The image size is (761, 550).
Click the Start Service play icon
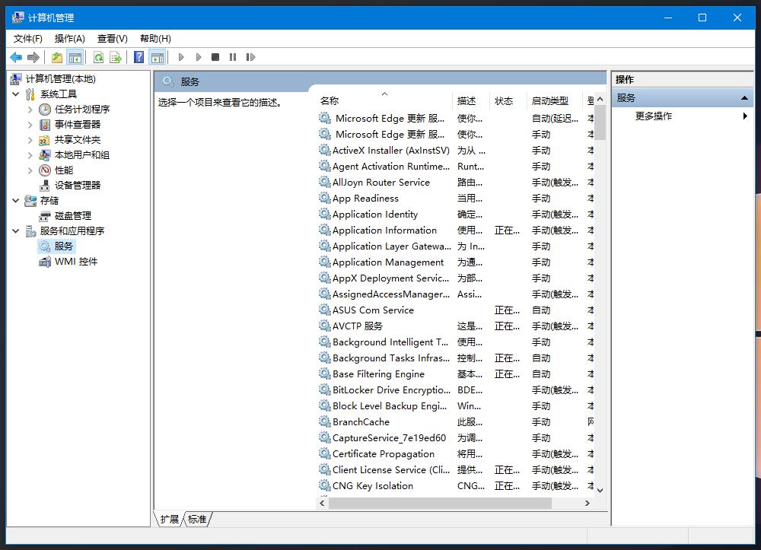click(181, 57)
